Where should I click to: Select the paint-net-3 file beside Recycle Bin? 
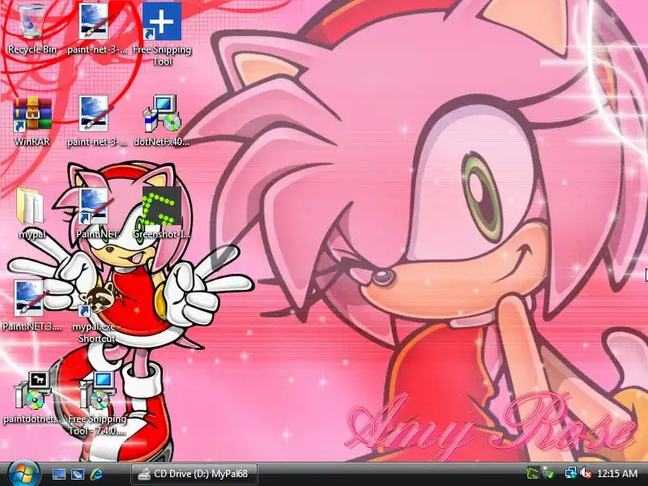tap(96, 30)
